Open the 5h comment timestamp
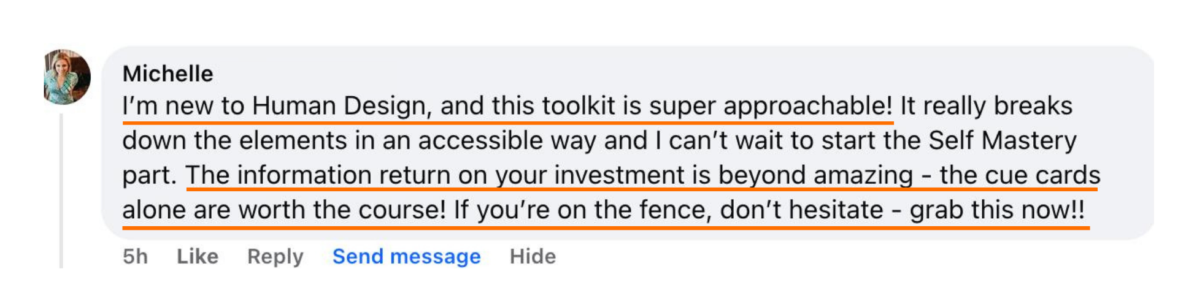Screen dimensions: 1178x304 (135, 256)
